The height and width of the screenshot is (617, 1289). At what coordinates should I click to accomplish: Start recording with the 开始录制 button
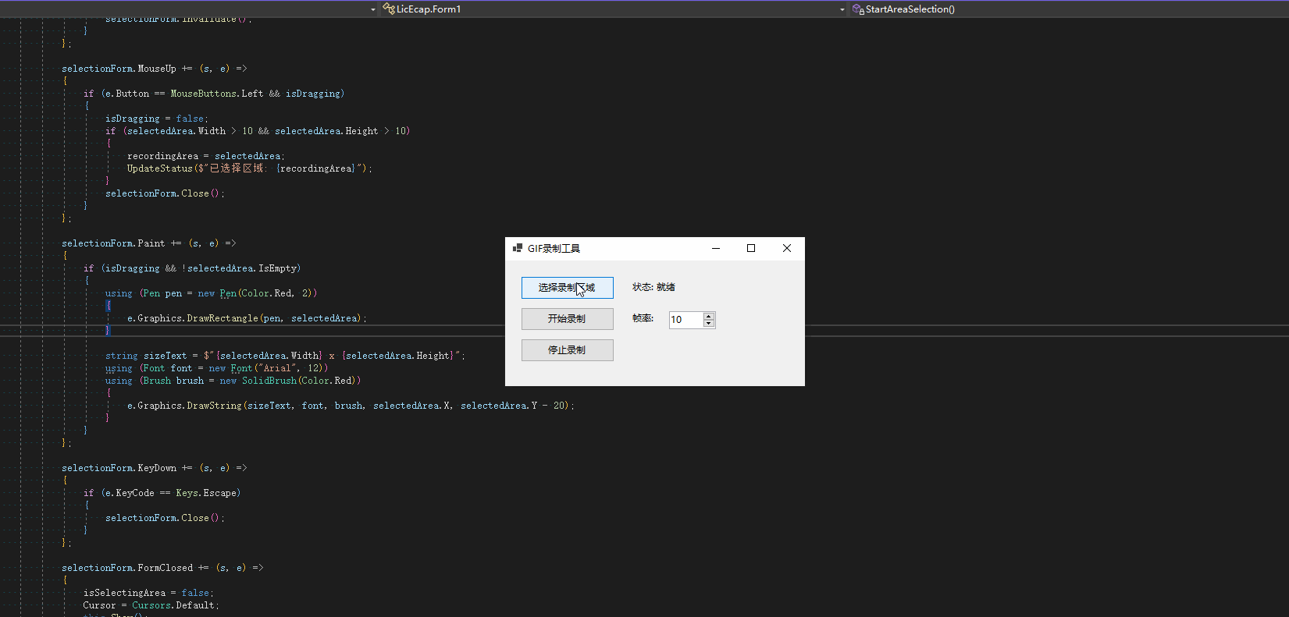point(567,319)
